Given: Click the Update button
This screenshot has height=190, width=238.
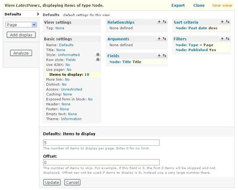Looking at the screenshot, I should (52, 182).
